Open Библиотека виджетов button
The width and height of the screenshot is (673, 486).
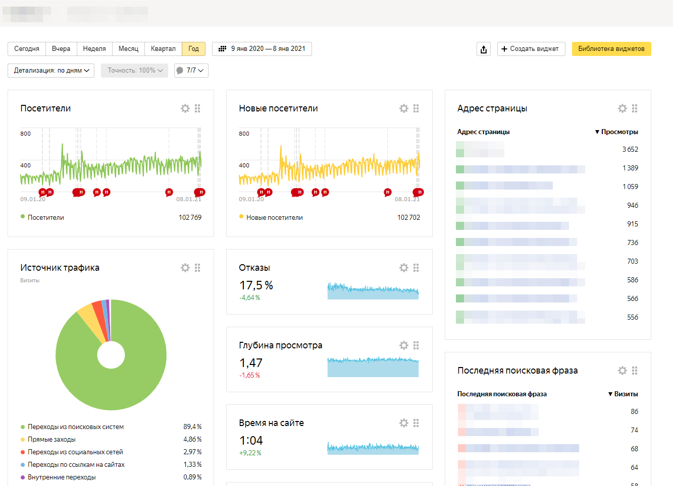[x=611, y=49]
